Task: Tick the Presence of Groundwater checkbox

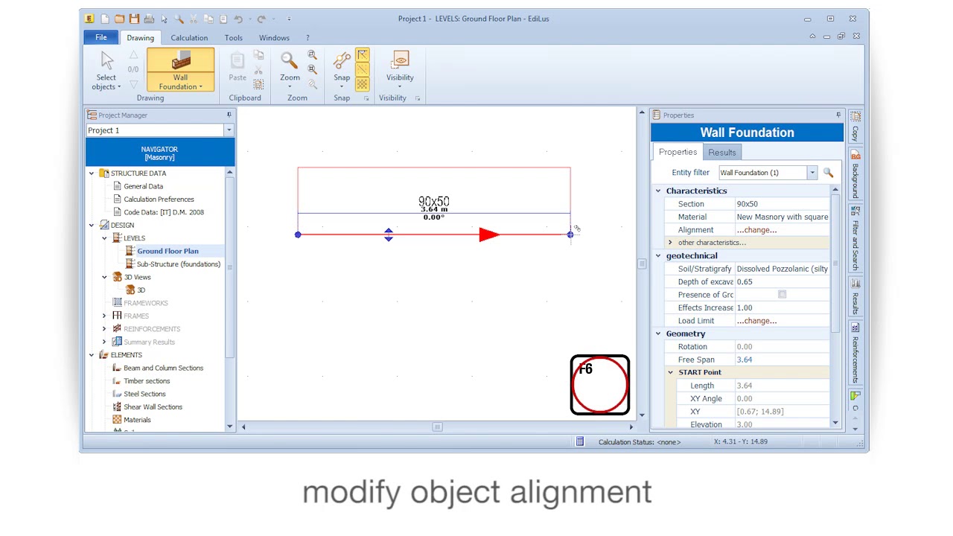Action: pyautogui.click(x=782, y=295)
